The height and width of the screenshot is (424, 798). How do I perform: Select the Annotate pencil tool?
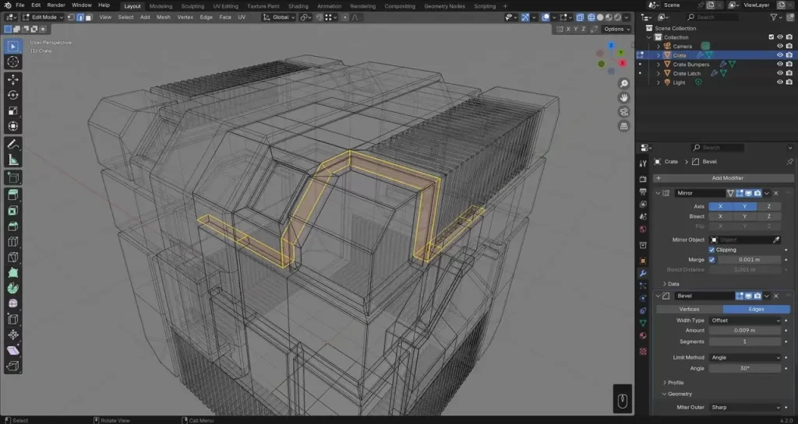pyautogui.click(x=13, y=144)
